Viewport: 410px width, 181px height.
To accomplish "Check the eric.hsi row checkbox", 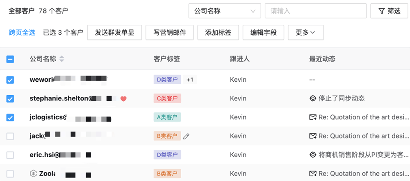I will pos(10,155).
